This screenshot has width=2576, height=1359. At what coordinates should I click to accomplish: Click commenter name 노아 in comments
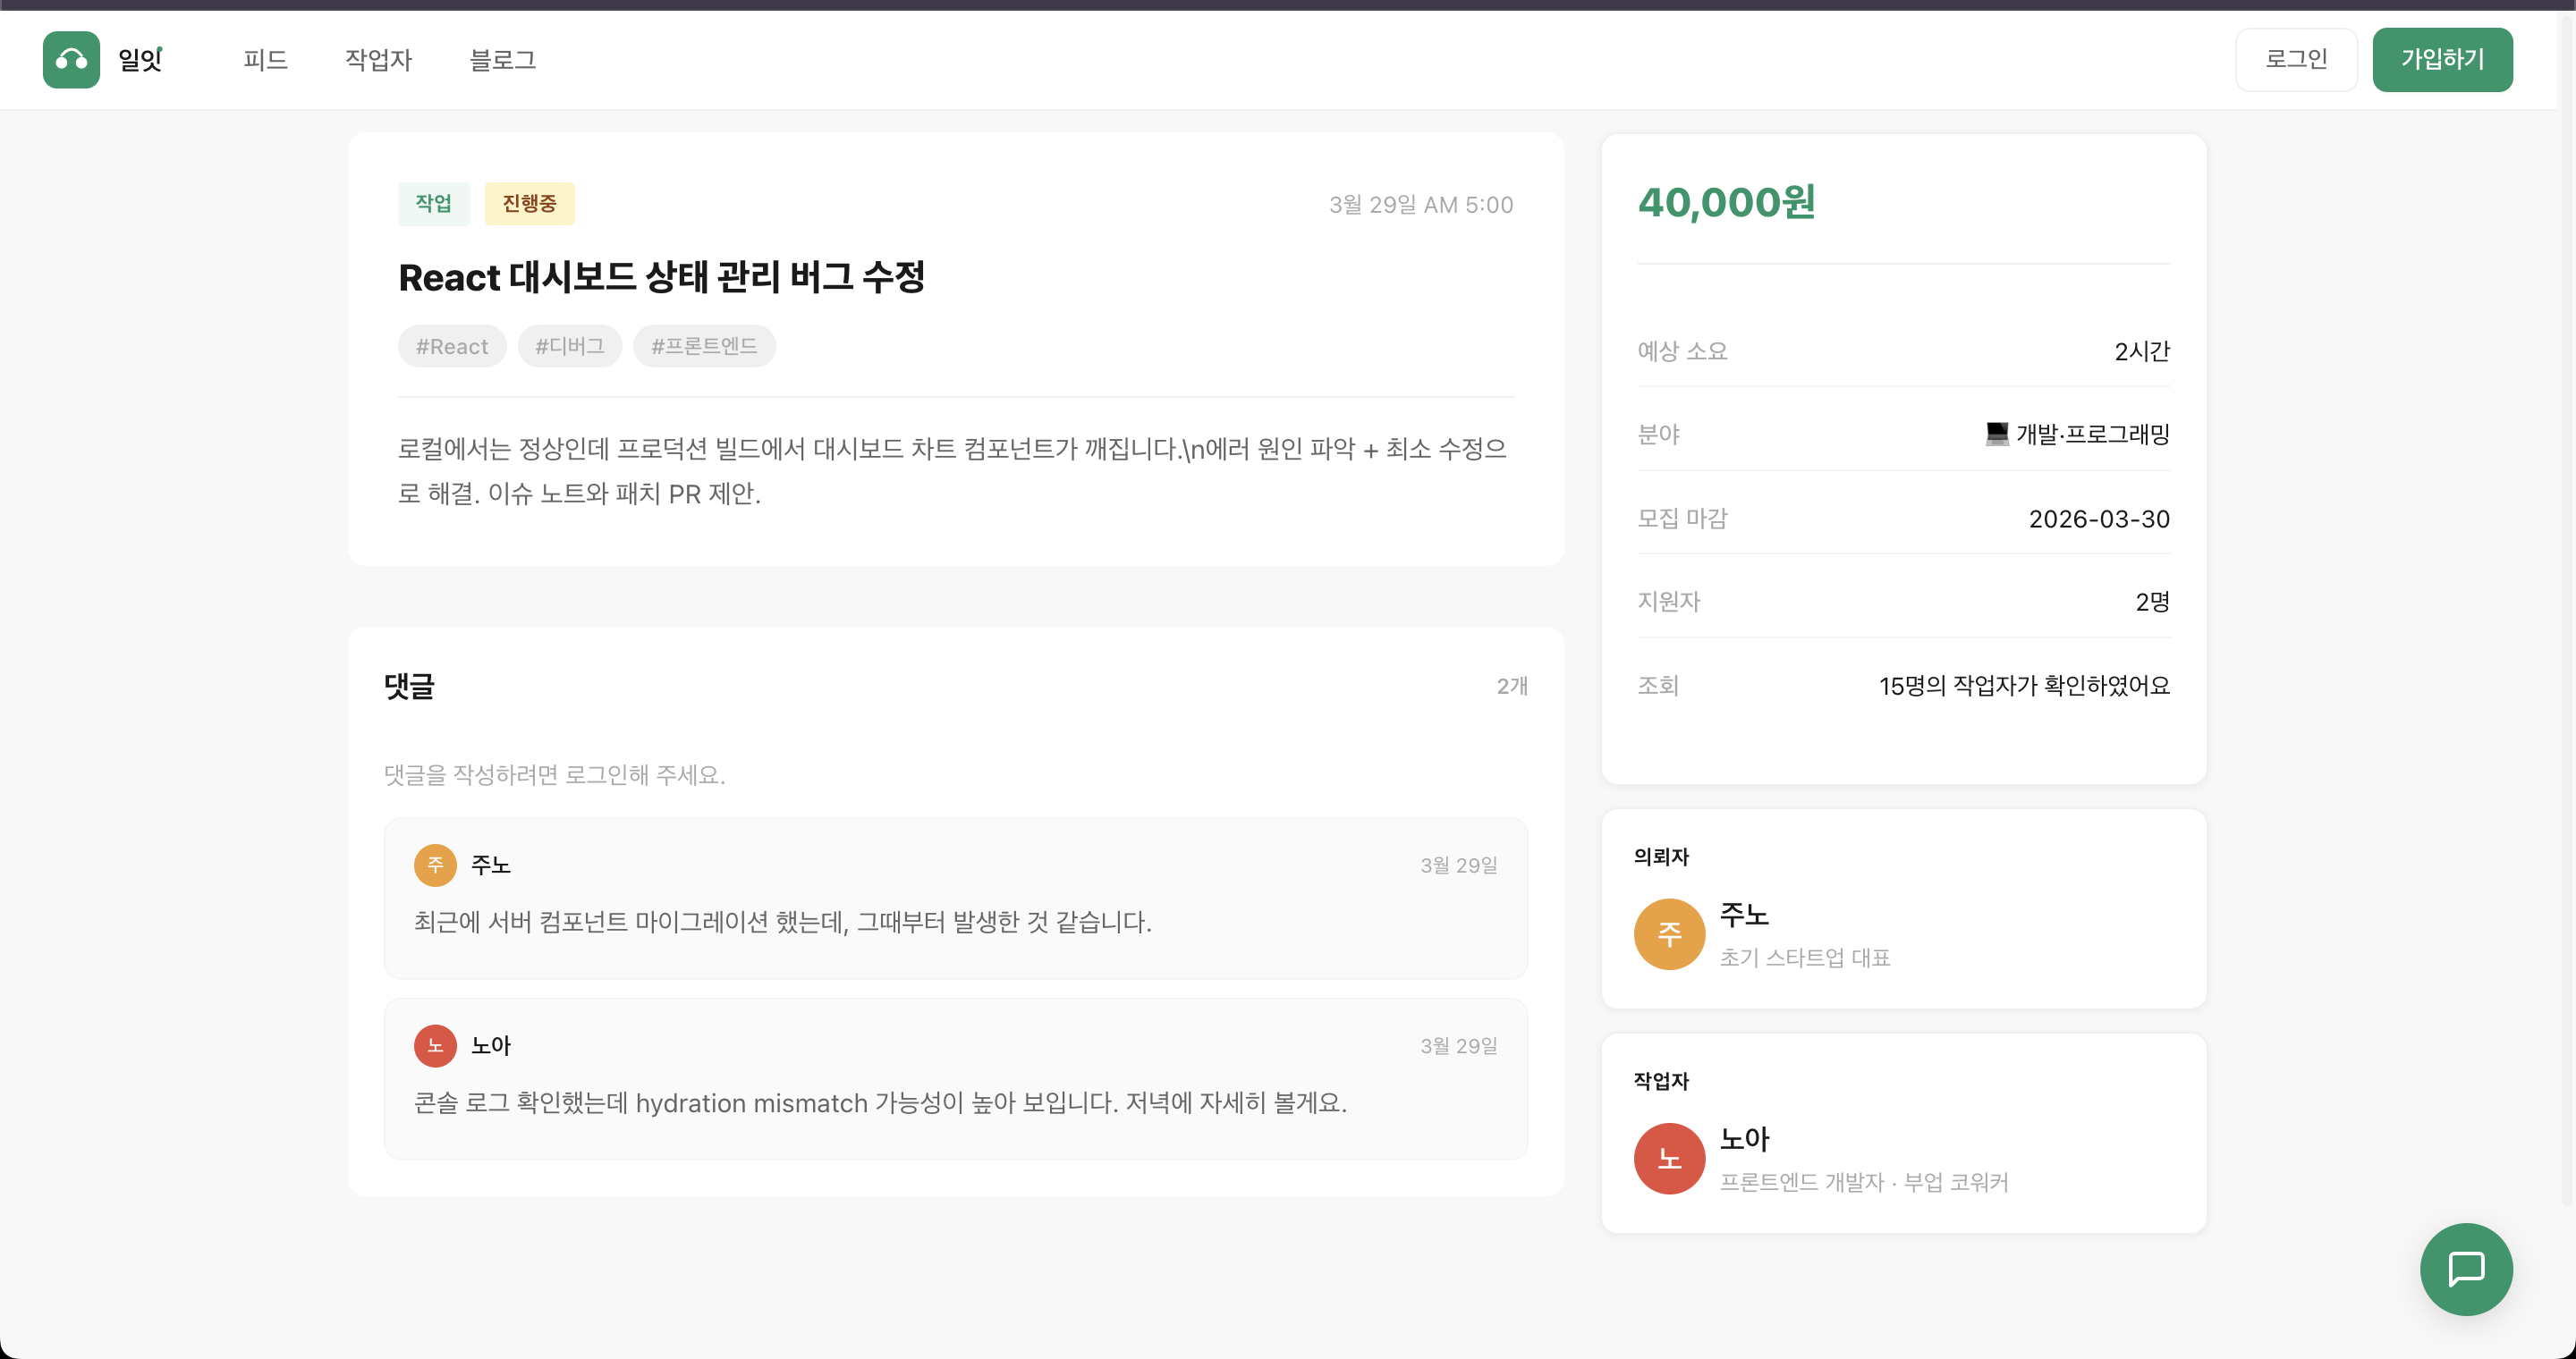click(x=491, y=1046)
